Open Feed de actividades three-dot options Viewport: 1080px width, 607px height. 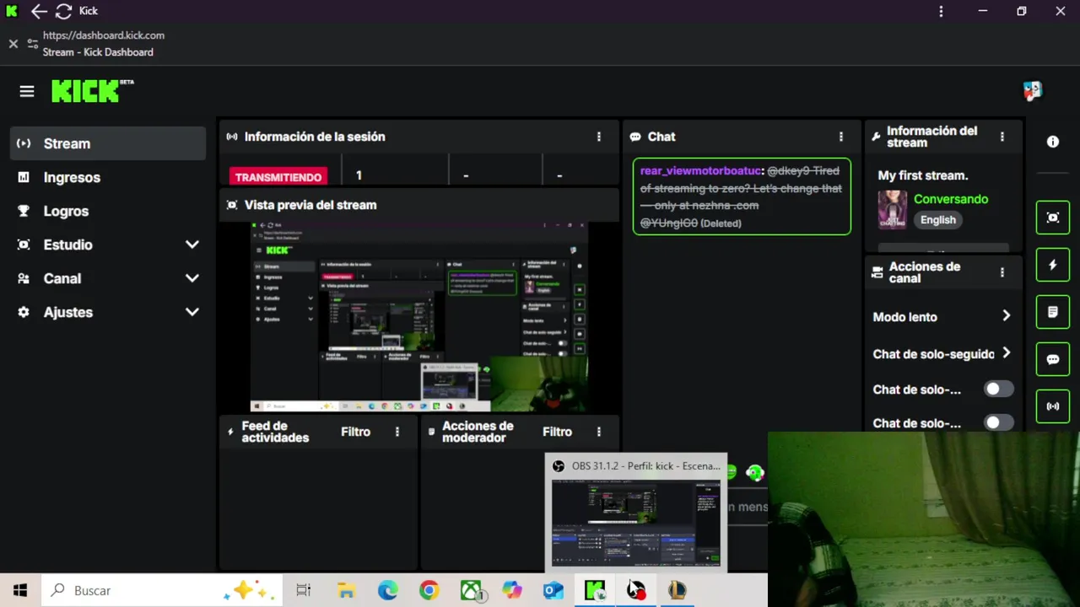tap(397, 432)
